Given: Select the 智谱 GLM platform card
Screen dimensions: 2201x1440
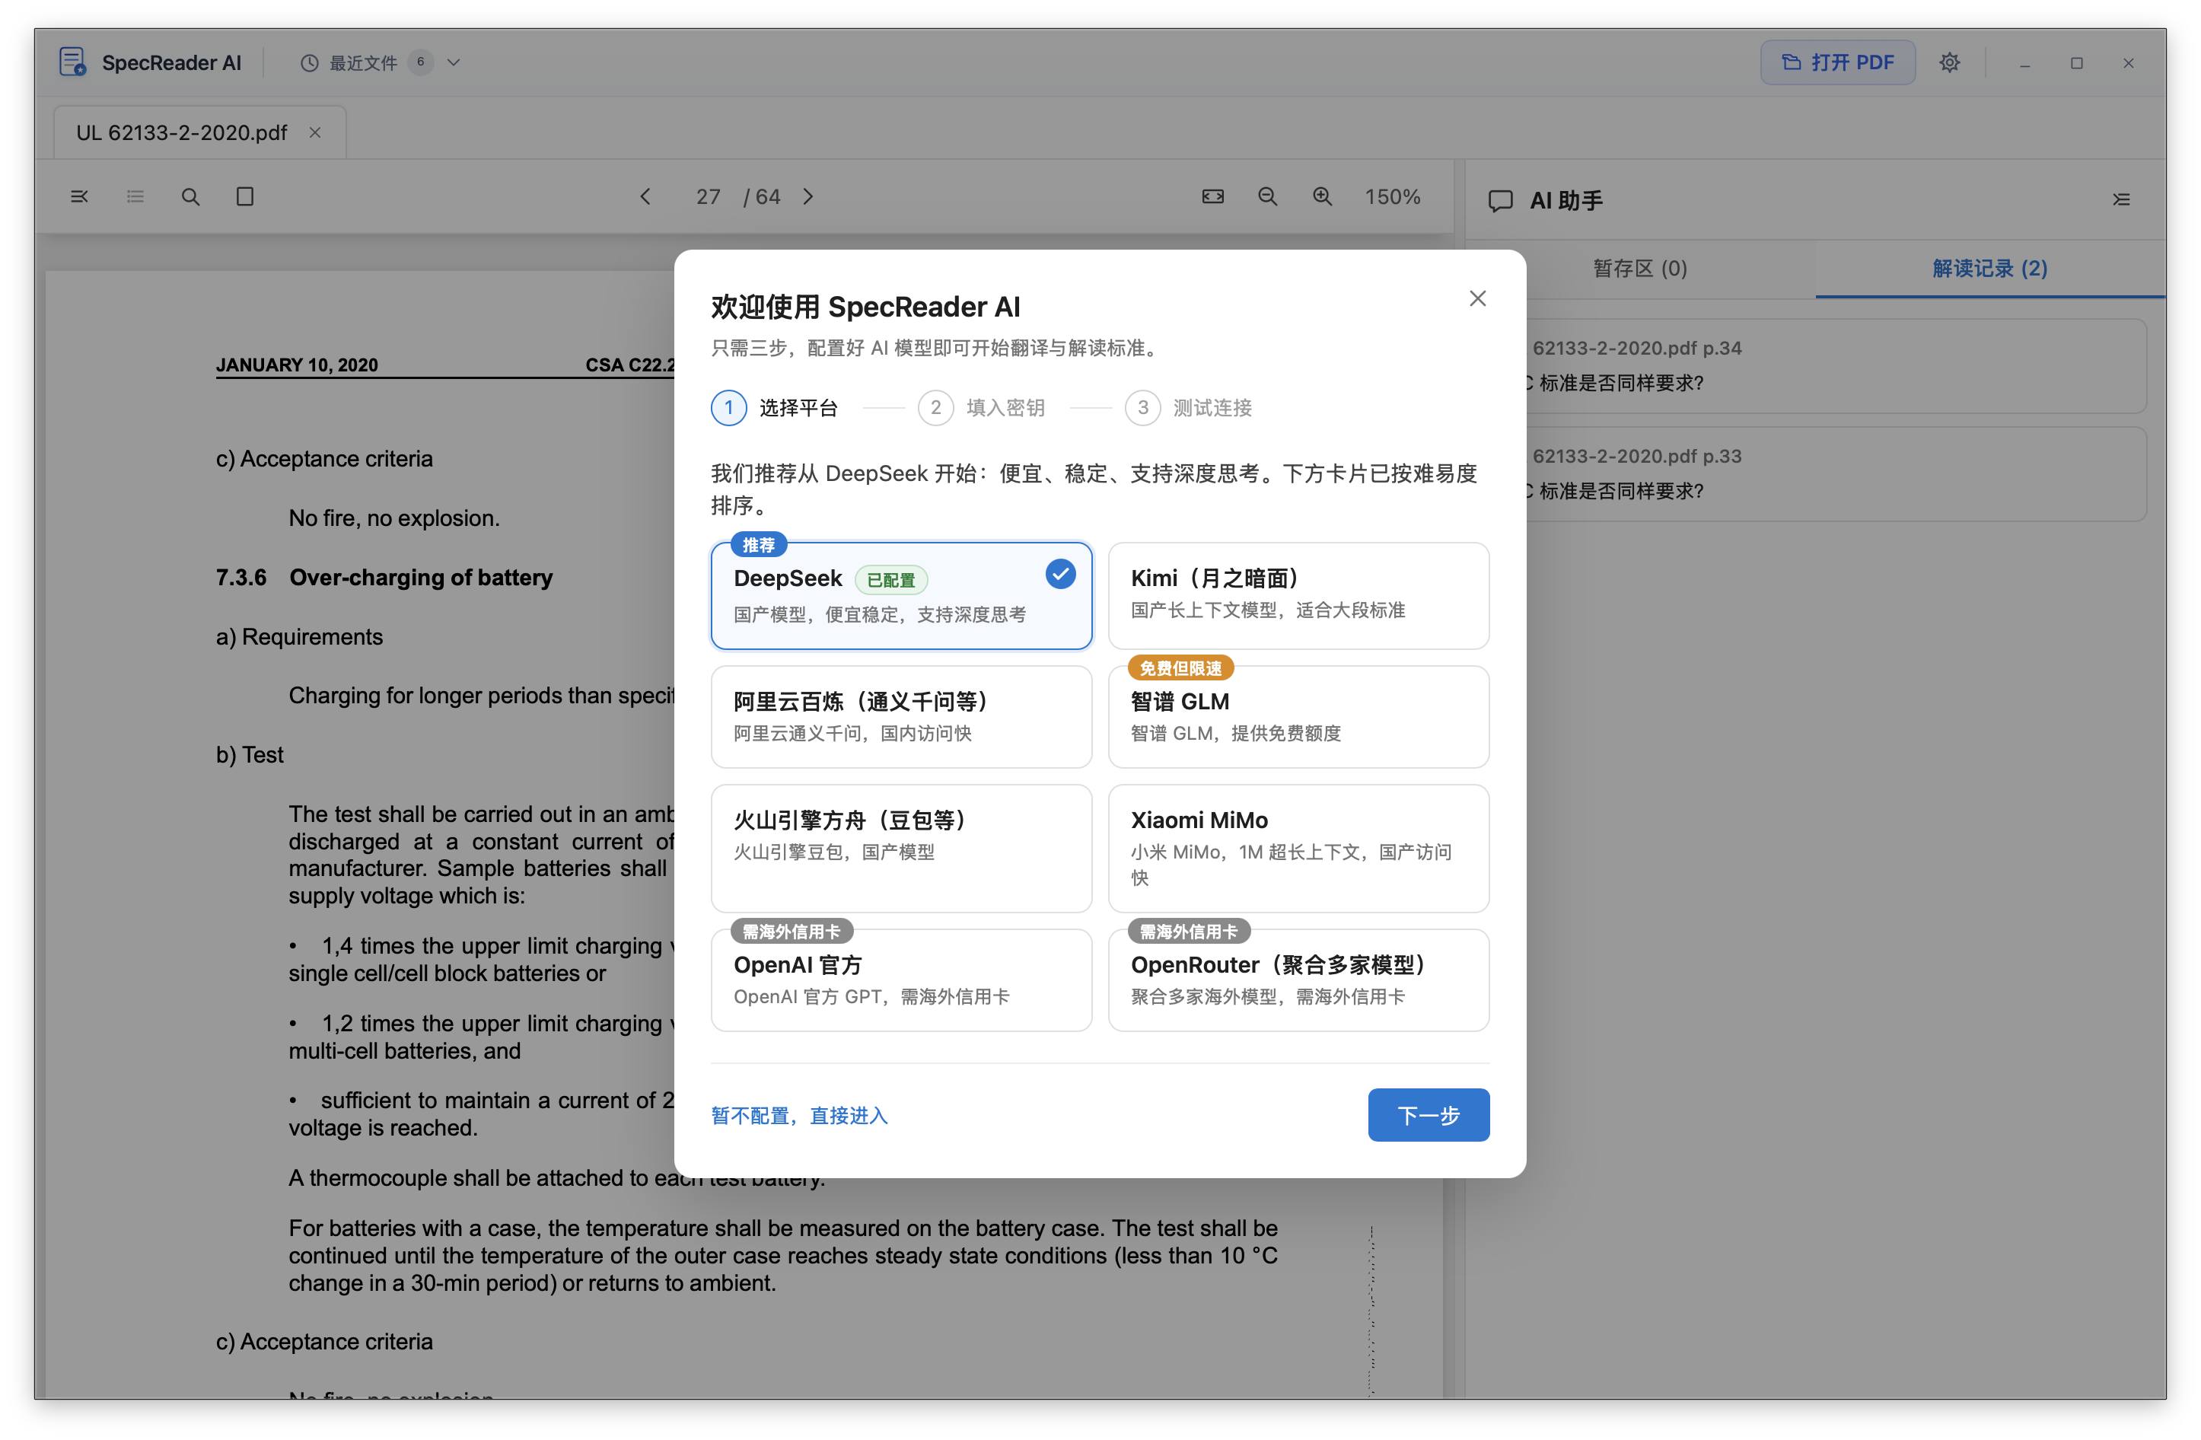Looking at the screenshot, I should (x=1298, y=717).
